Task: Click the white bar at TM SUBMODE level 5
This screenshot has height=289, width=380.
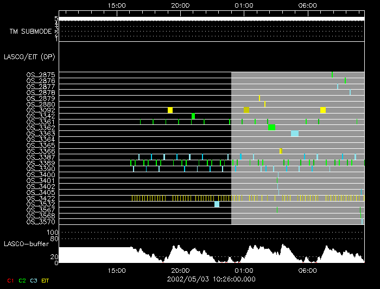Action: [x=211, y=18]
